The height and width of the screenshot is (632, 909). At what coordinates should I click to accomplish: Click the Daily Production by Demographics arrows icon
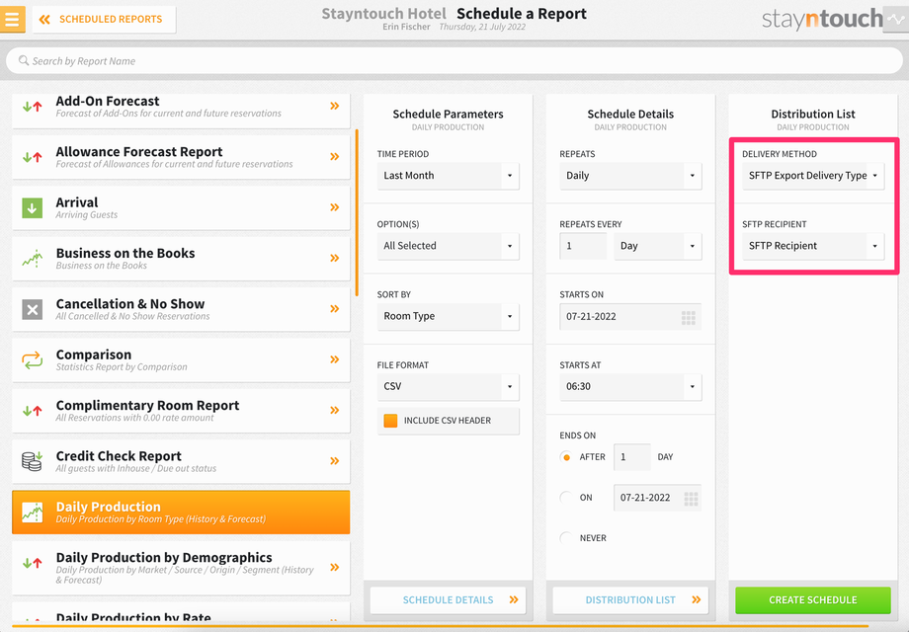[x=33, y=563]
